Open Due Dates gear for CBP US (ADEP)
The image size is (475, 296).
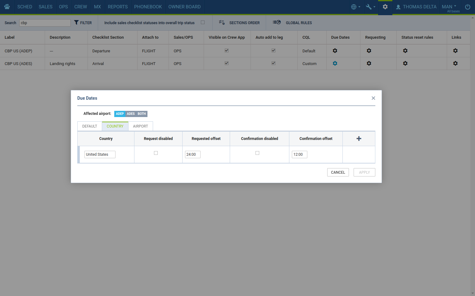(335, 51)
